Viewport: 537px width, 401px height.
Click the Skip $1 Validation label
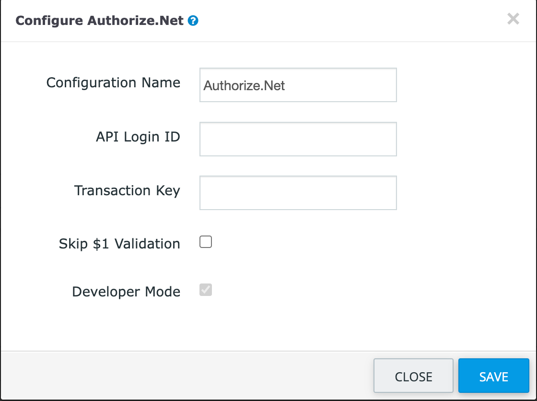tap(119, 244)
